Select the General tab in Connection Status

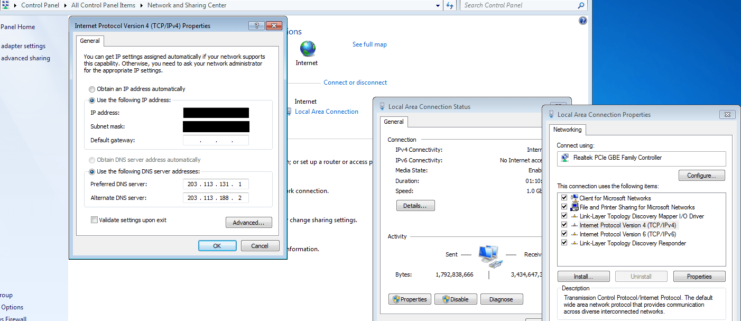click(x=394, y=122)
